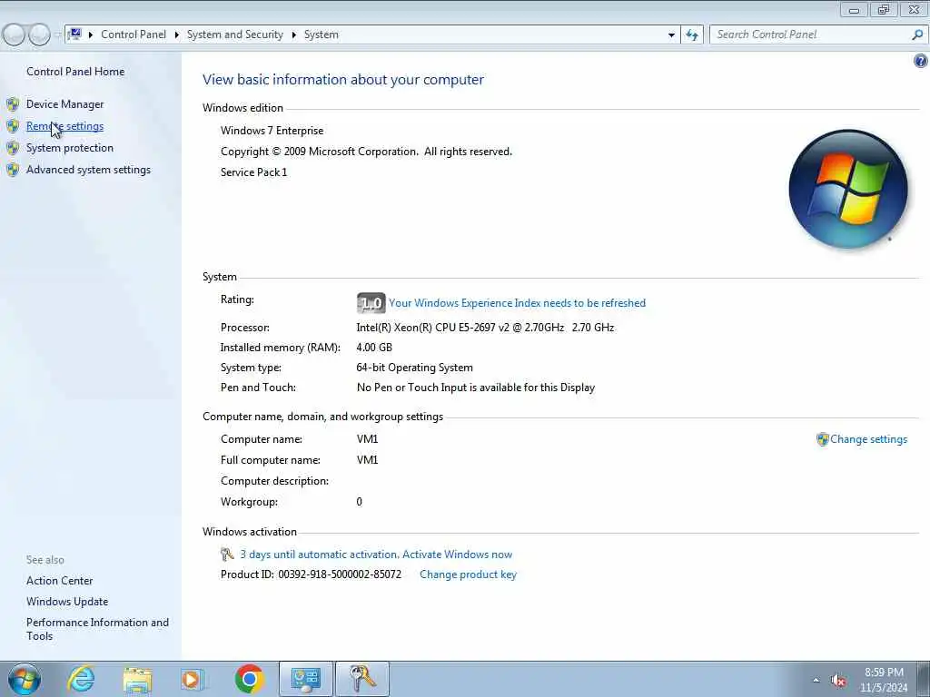
Task: Activate Windows now link
Action: pyautogui.click(x=458, y=555)
